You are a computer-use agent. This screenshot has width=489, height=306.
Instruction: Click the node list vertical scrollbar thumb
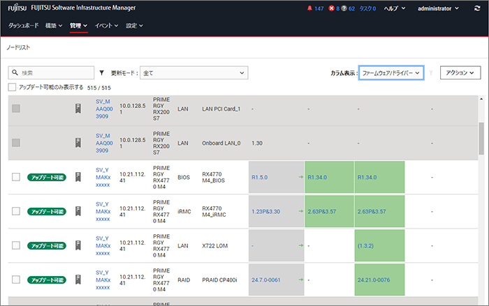coord(481,138)
